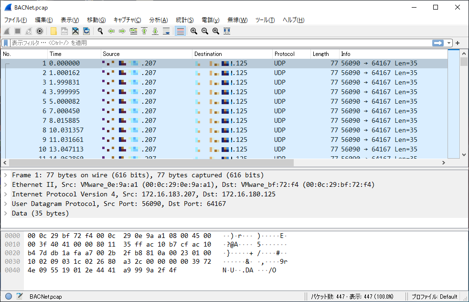469x302 pixels.
Task: Select packet 5 at time 5.000082
Action: tap(224, 101)
